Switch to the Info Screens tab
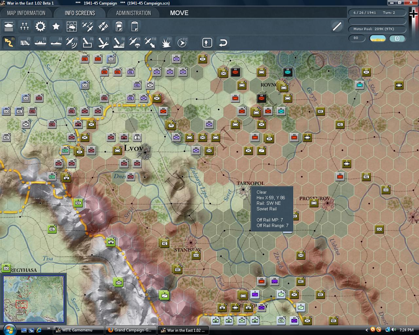The height and width of the screenshot is (335, 419). click(x=80, y=13)
